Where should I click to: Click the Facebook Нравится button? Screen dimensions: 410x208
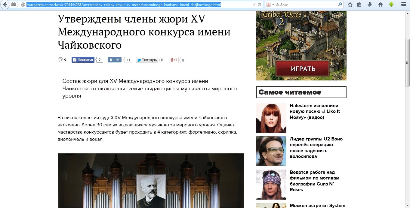(83, 60)
